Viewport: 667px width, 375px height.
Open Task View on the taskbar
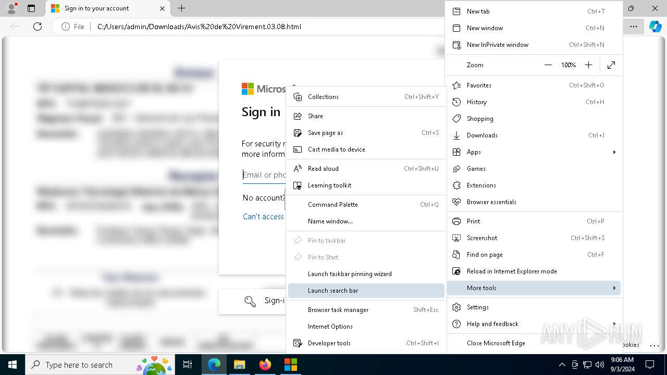pos(188,365)
